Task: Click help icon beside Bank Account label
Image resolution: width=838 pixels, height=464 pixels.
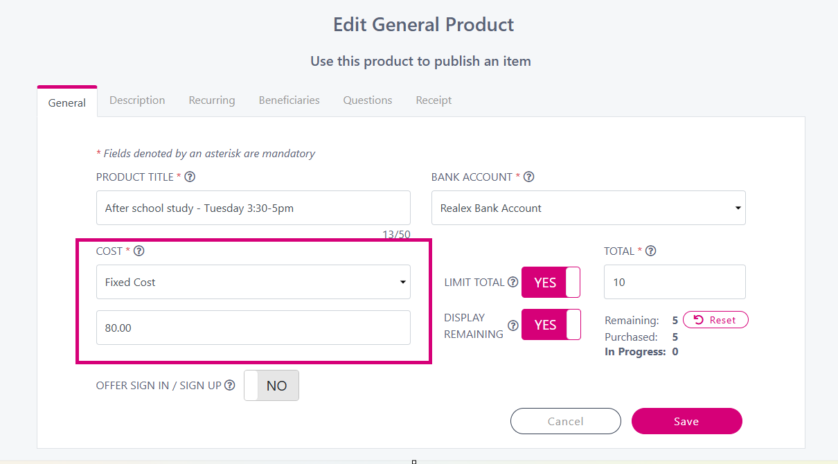Action: pyautogui.click(x=528, y=177)
